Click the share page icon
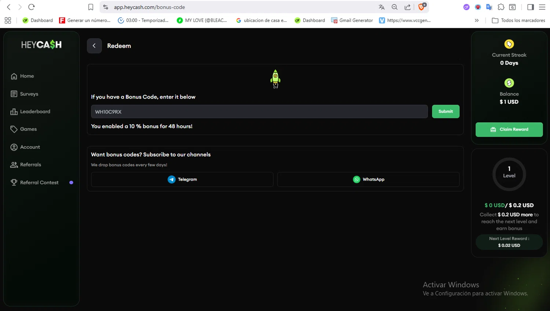This screenshot has height=311, width=550. pos(407,7)
